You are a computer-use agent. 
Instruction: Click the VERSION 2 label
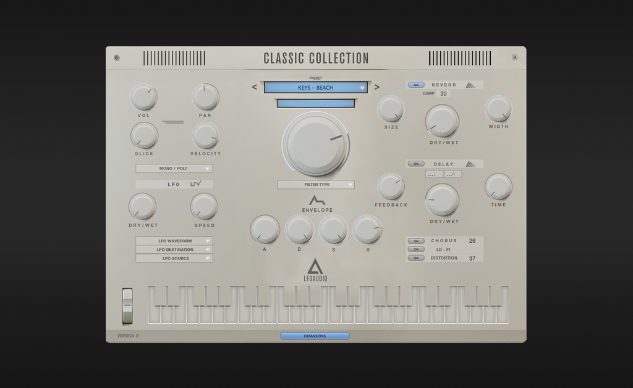click(127, 336)
